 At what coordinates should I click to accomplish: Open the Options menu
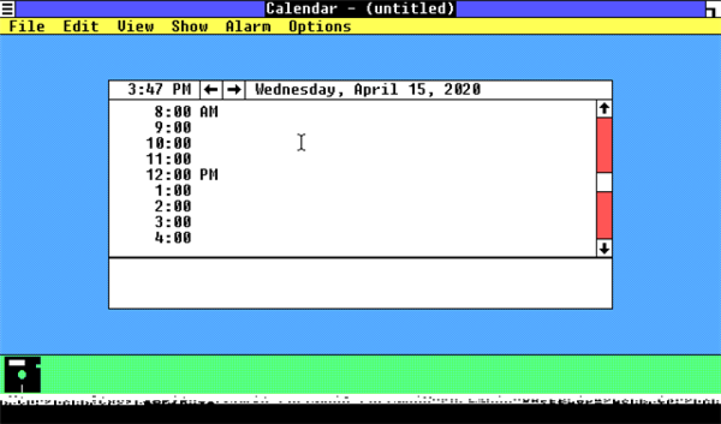[x=320, y=26]
